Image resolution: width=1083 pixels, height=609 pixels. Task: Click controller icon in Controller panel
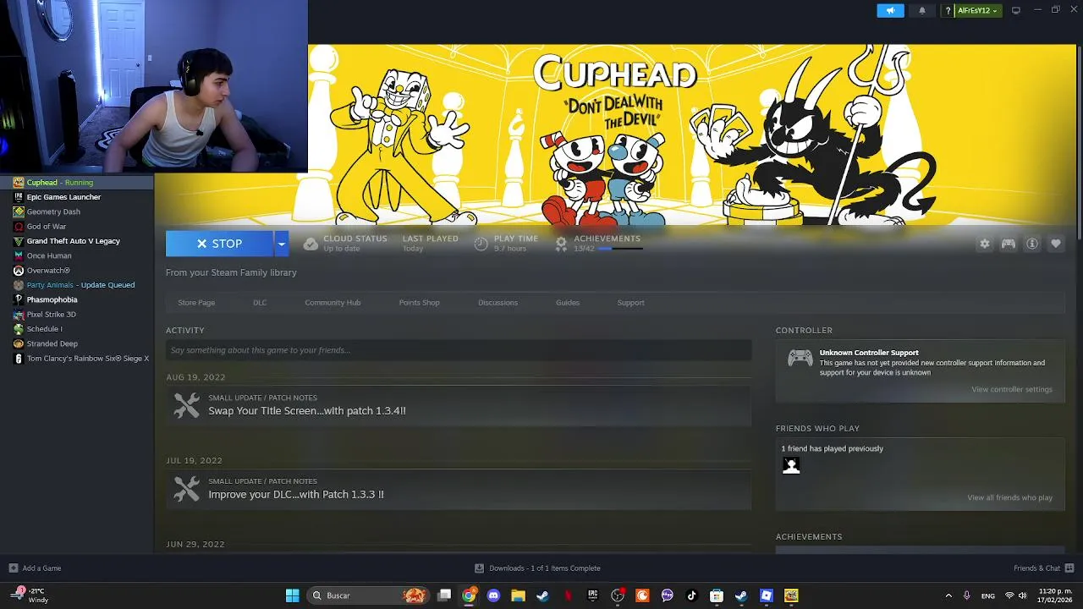800,359
